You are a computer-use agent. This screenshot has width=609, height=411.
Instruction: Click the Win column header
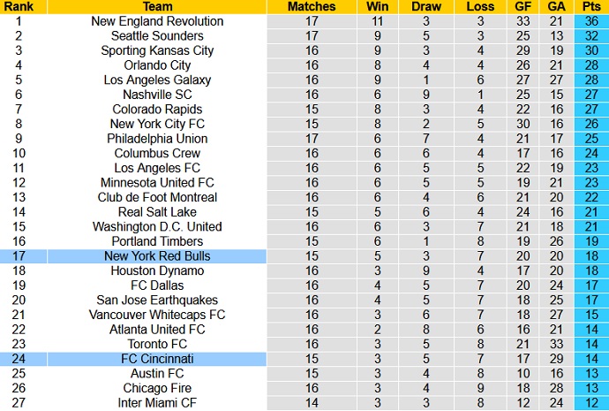pos(378,6)
